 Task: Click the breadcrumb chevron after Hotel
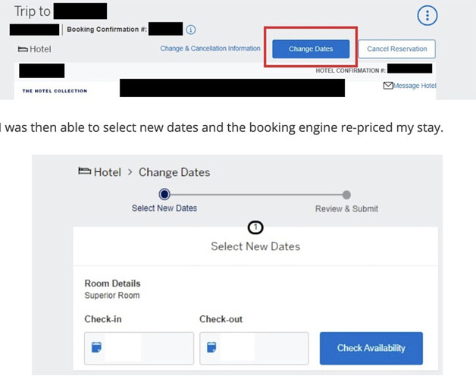[x=130, y=172]
